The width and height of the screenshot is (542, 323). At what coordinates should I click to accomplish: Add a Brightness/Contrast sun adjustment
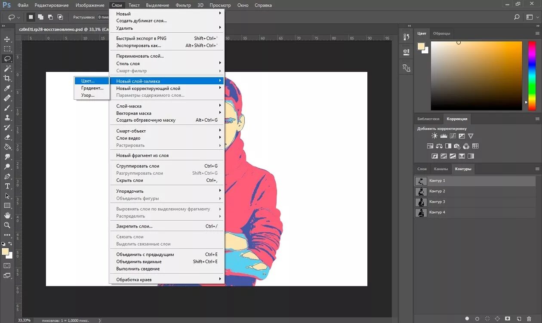434,136
